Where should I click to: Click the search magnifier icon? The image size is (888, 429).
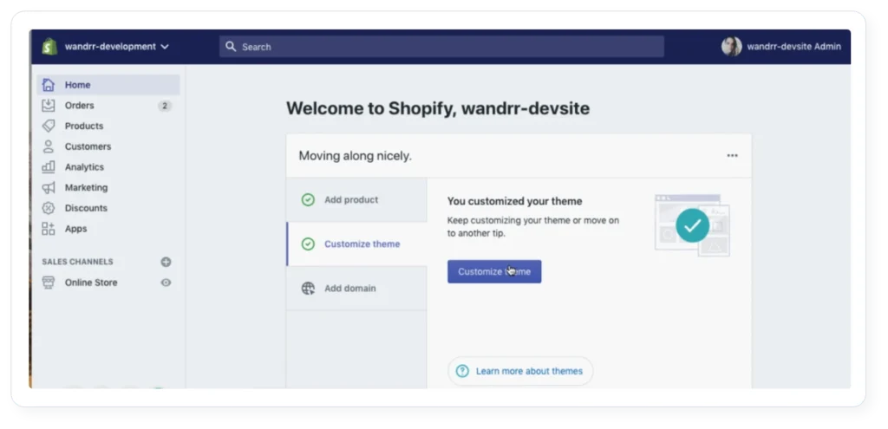231,47
